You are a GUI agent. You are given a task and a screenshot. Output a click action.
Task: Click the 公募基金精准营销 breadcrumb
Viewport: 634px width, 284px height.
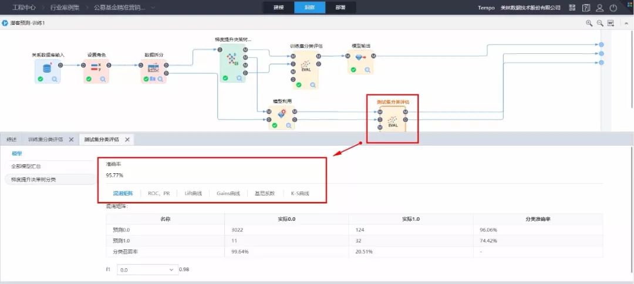(x=119, y=8)
